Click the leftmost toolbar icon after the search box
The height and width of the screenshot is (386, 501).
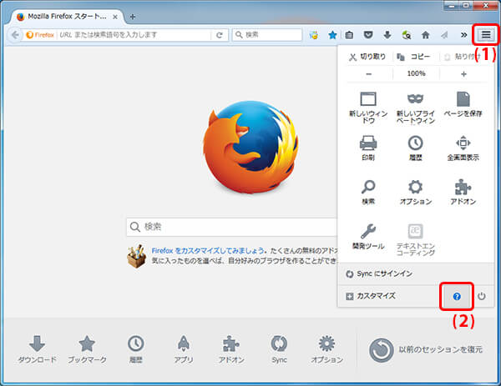(x=314, y=35)
